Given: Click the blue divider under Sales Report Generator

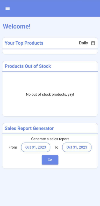Looking at the screenshot, I should [x=50, y=134].
